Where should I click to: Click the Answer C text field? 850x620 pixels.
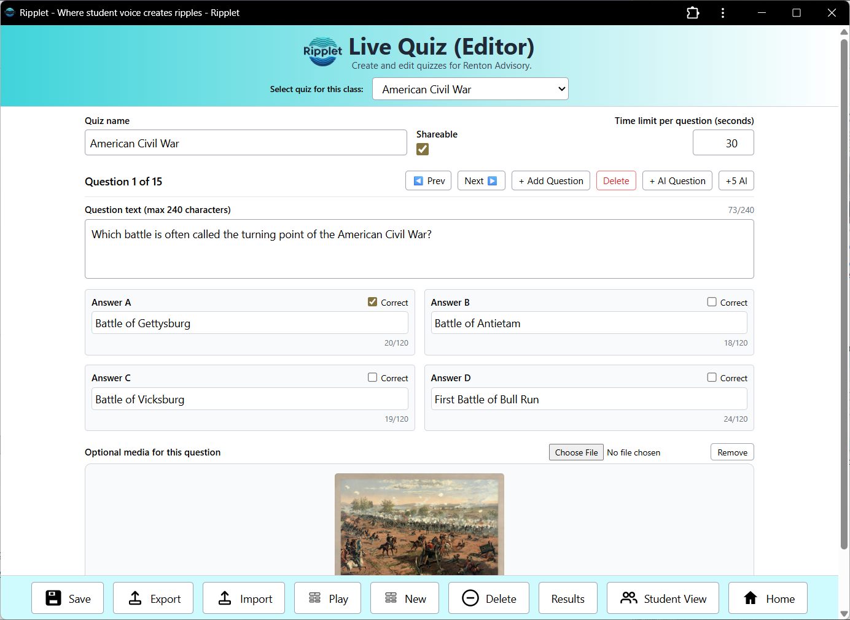250,398
